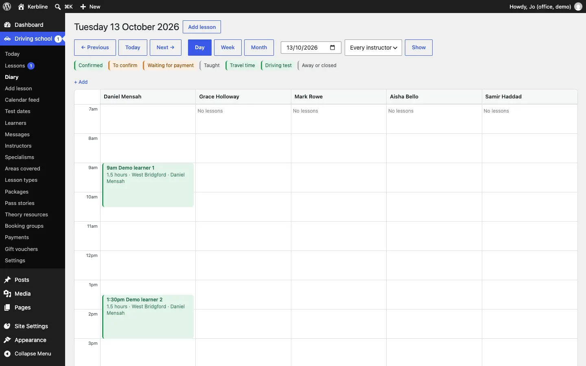This screenshot has width=586, height=366.
Task: Click the Driving school car icon
Action: tap(7, 39)
